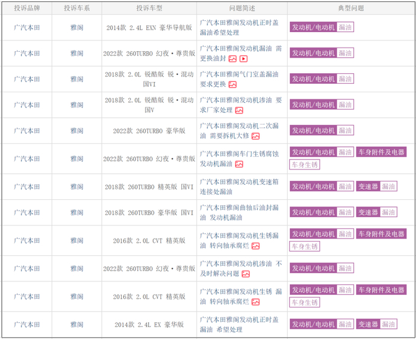Open complaint 曲轴后油封漏油 发动机漏油
Screen dimensions: 416x339
click(239, 213)
